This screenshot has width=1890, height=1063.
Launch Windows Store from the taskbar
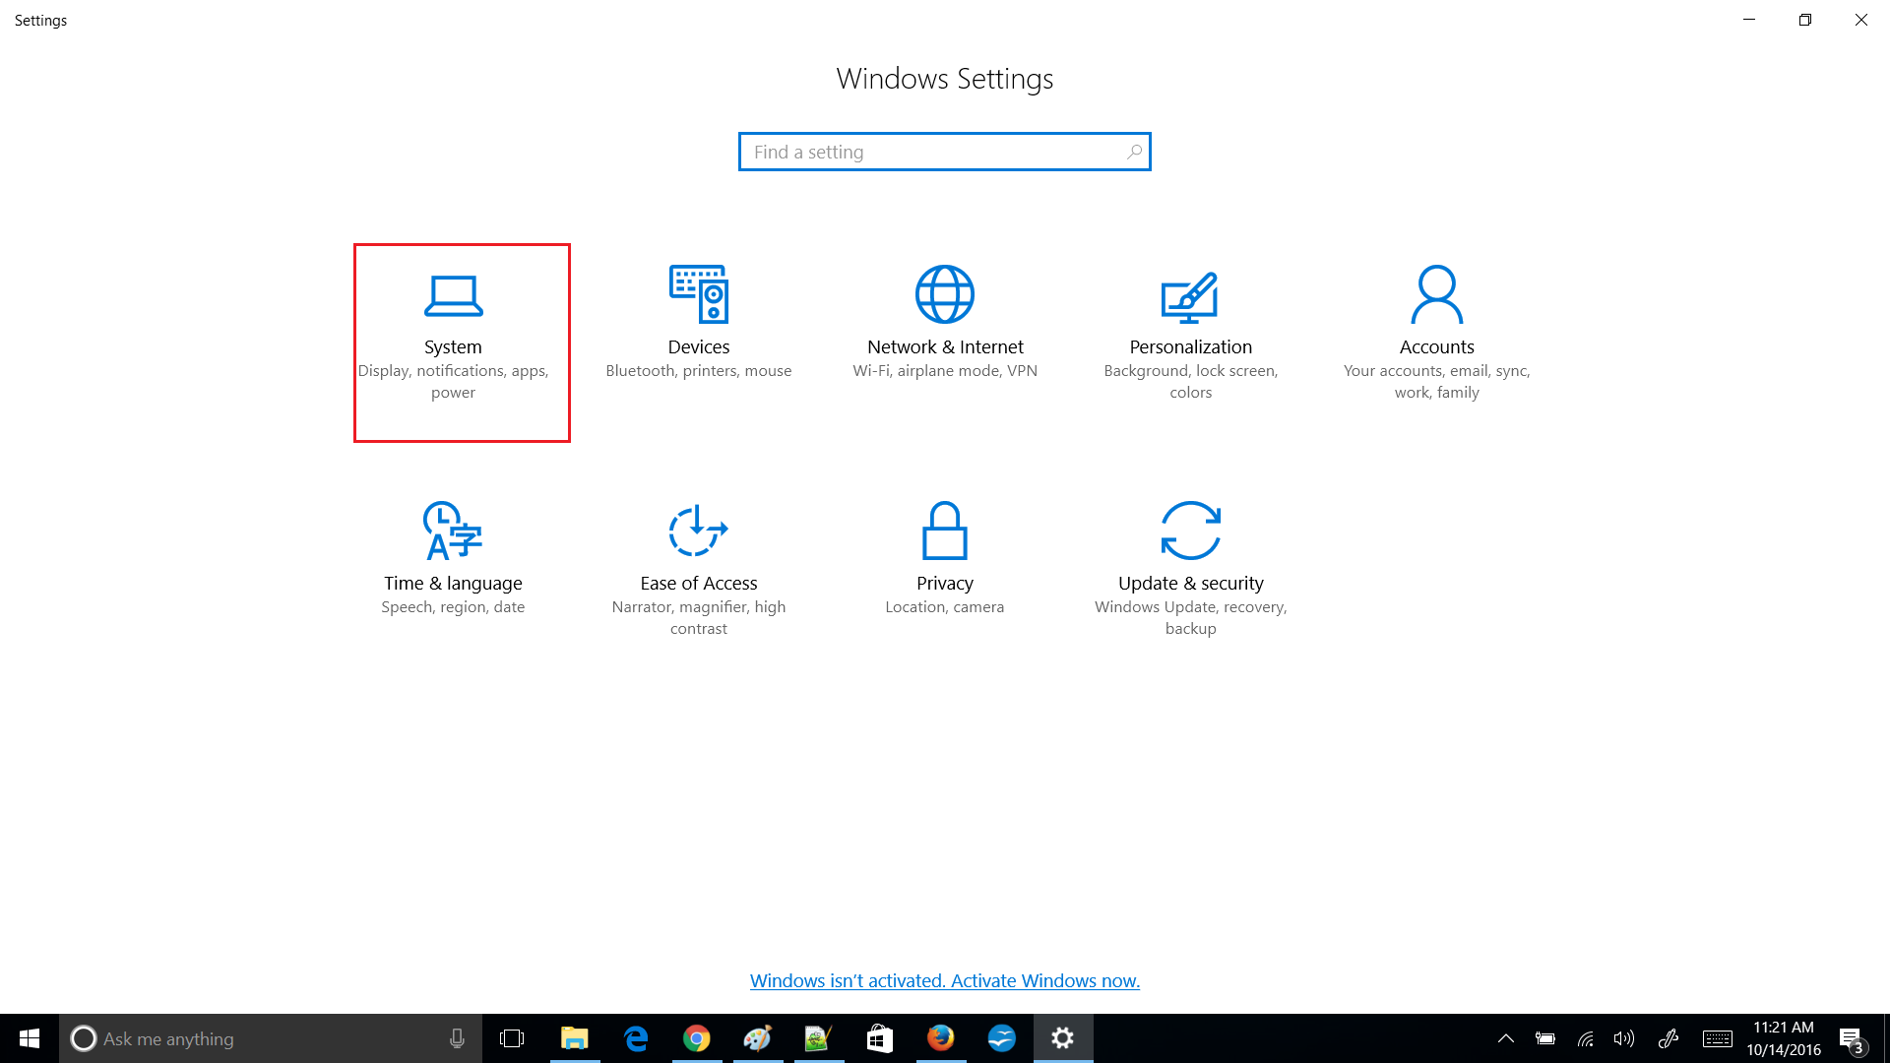point(880,1038)
